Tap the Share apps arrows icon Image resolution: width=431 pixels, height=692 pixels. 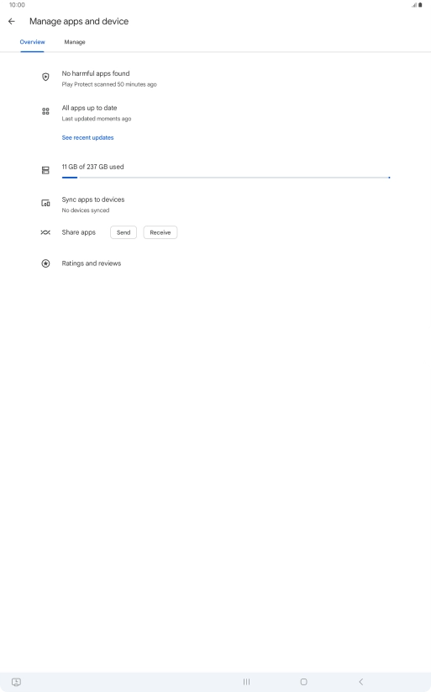click(x=45, y=232)
